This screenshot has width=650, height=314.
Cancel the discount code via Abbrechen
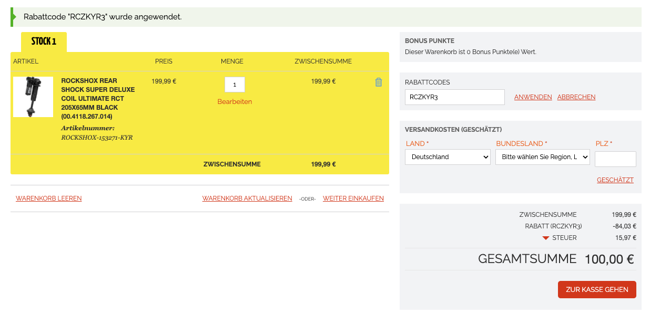(576, 97)
